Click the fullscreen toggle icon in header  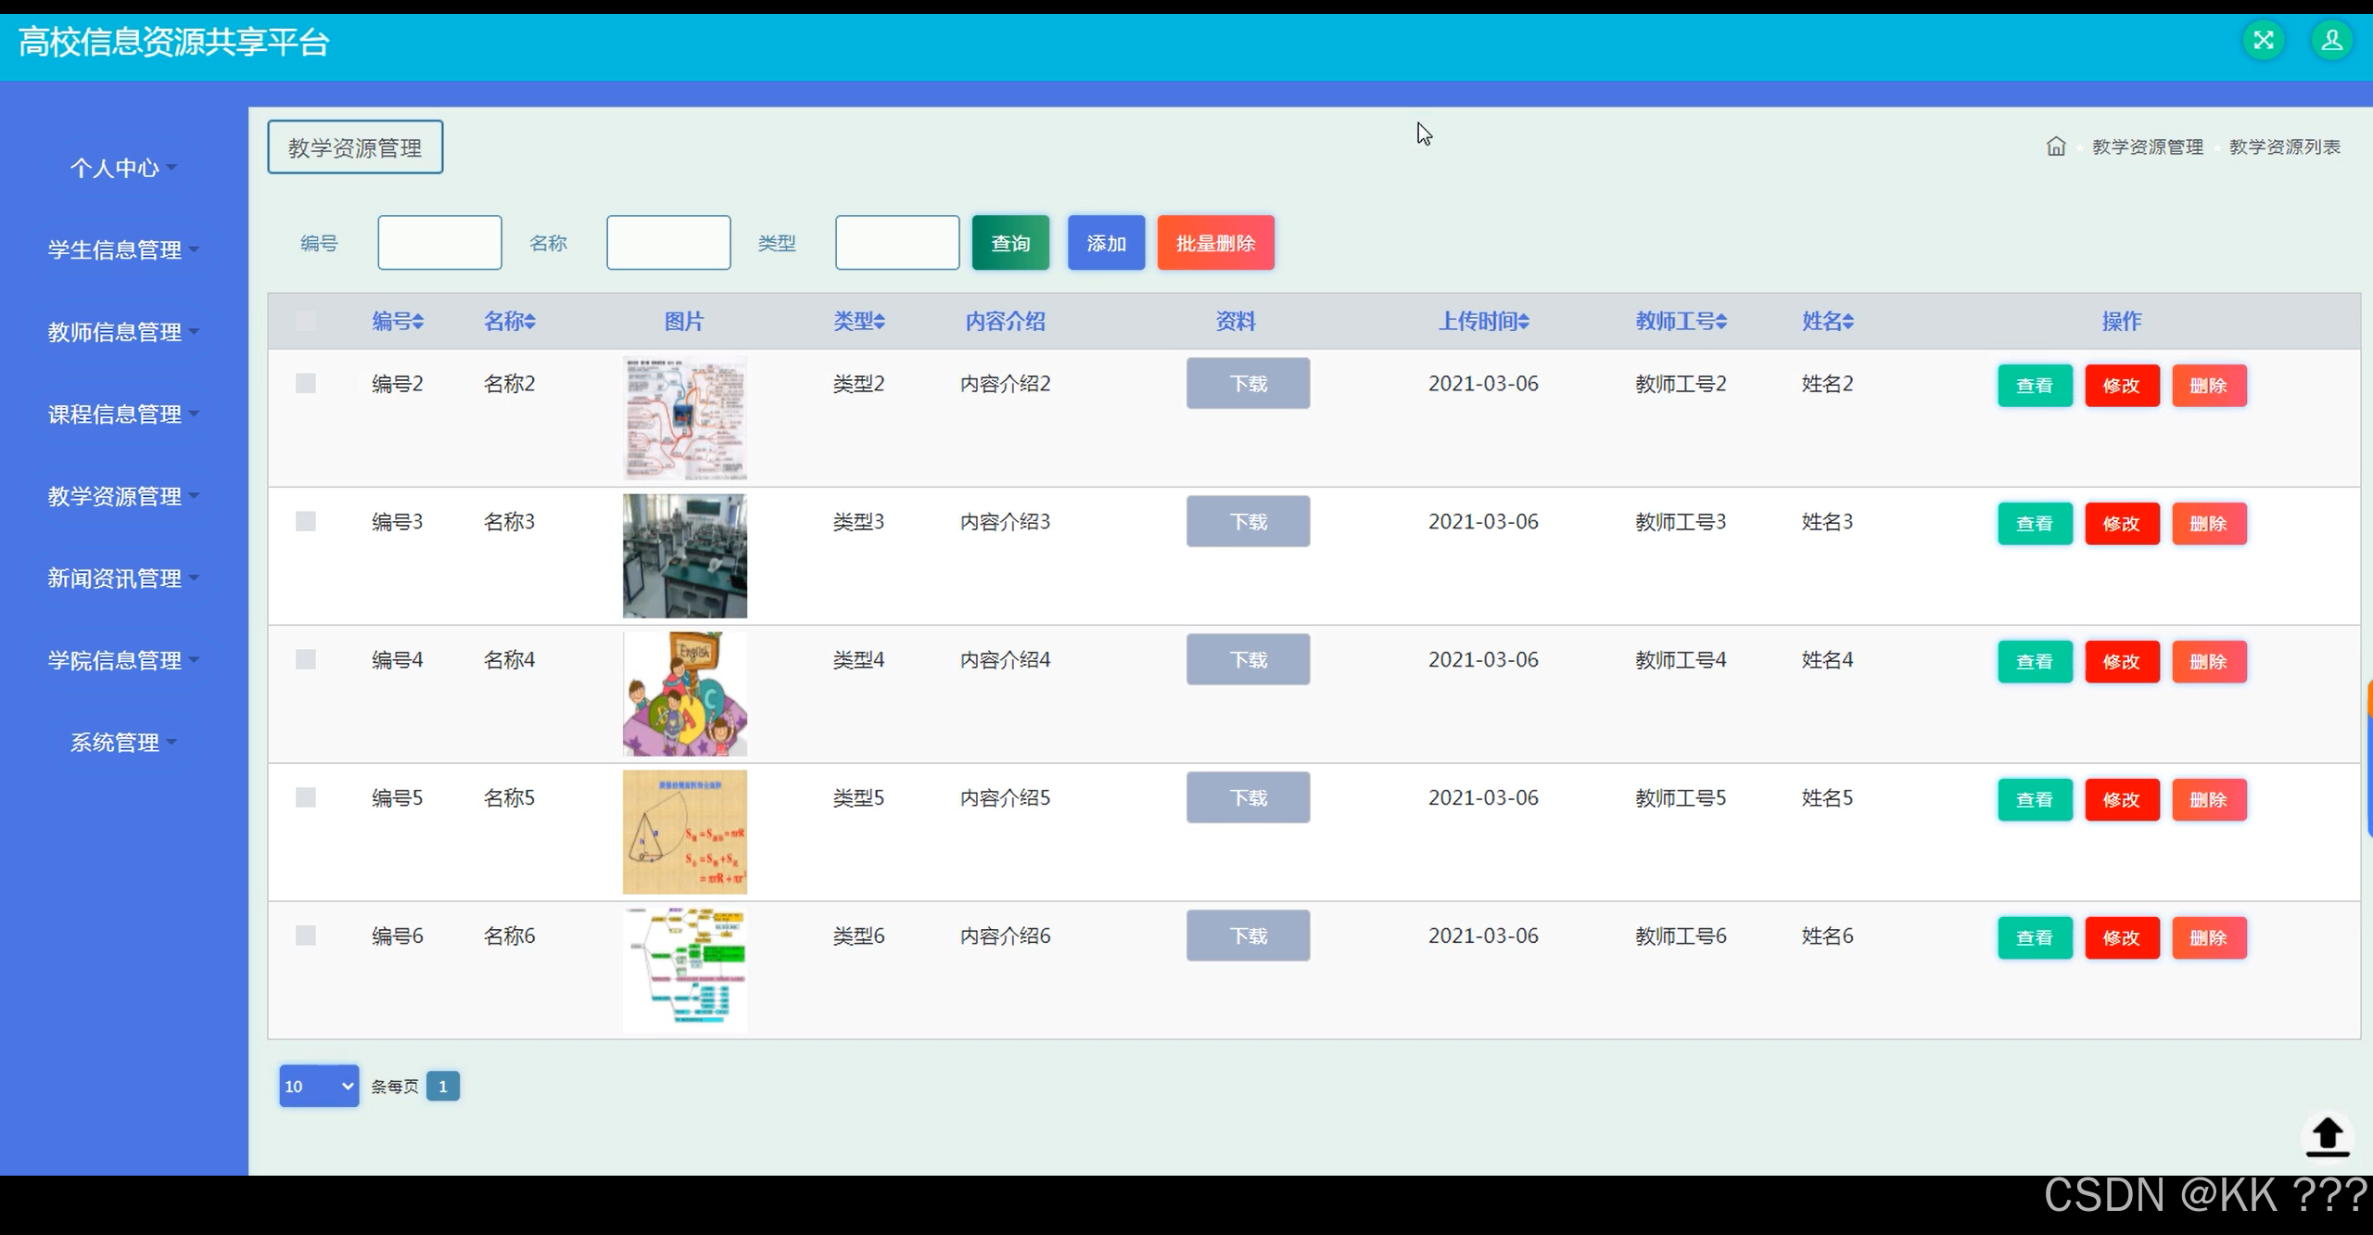[2264, 41]
